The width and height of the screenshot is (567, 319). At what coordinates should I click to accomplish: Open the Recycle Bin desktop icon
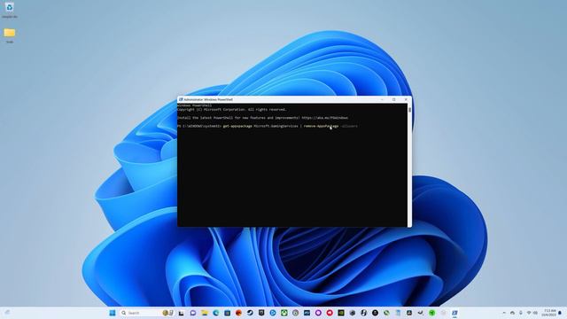point(10,10)
